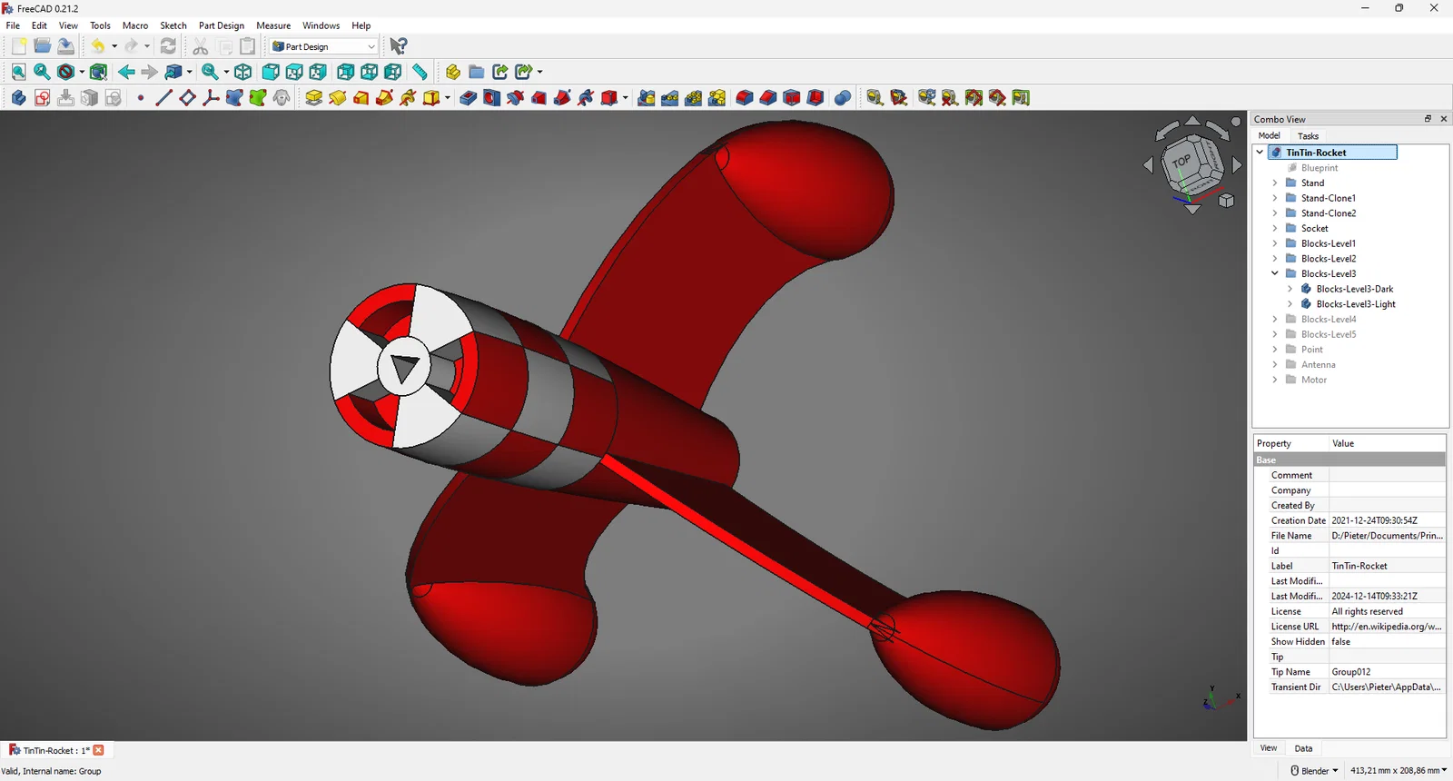Expand the Blocks-Level3-Dark body
Image resolution: width=1453 pixels, height=781 pixels.
point(1290,290)
